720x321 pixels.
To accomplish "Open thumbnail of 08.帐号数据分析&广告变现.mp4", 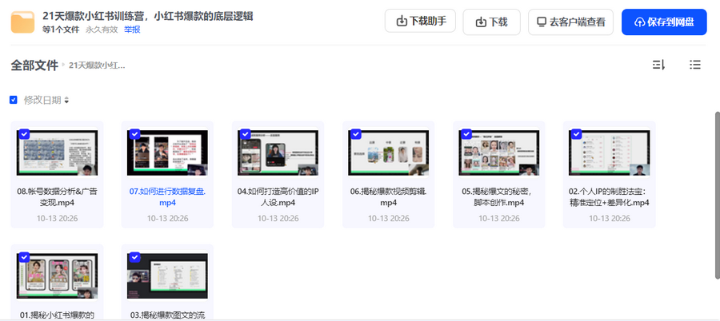I will pos(57,153).
